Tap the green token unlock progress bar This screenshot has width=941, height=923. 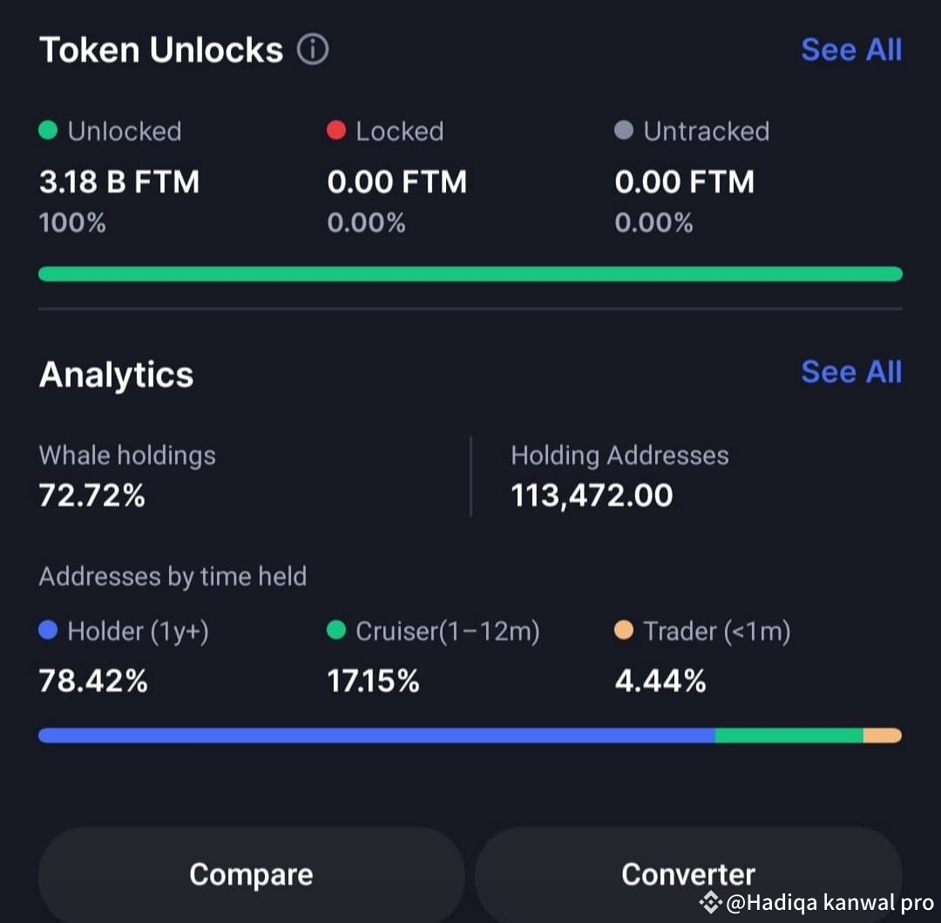point(470,274)
